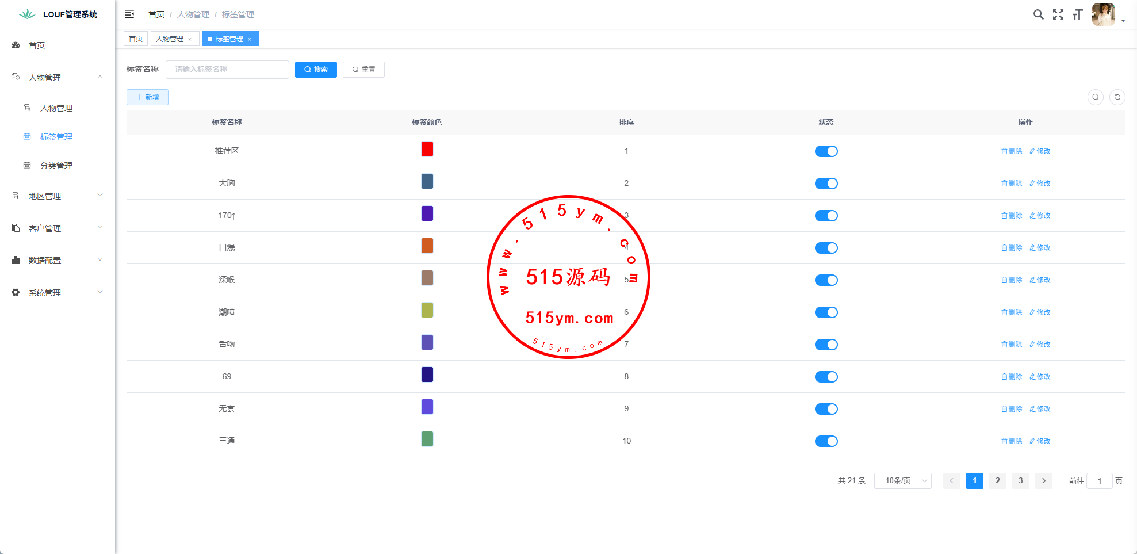Screen dimensions: 1137x554
Task: Toggle the status switch for 推荐区
Action: [x=826, y=151]
